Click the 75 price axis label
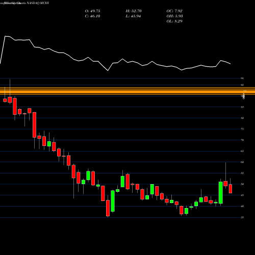 [x=242, y=129]
